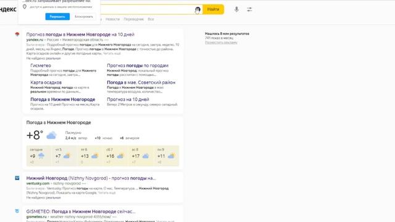Click 'Читать ещё' in the first result snippet
The width and height of the screenshot is (395, 222).
click(x=112, y=54)
